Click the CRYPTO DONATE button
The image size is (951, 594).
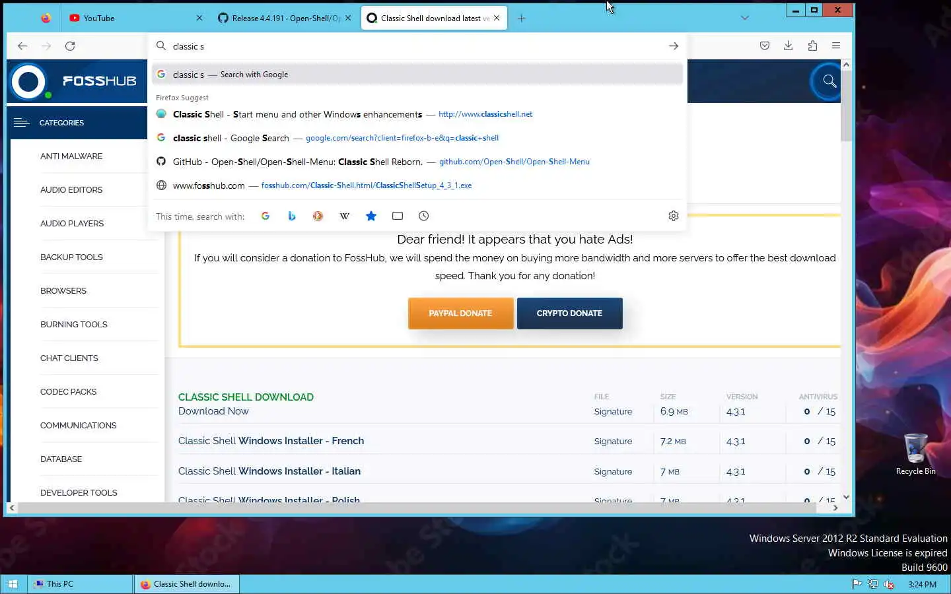(569, 313)
